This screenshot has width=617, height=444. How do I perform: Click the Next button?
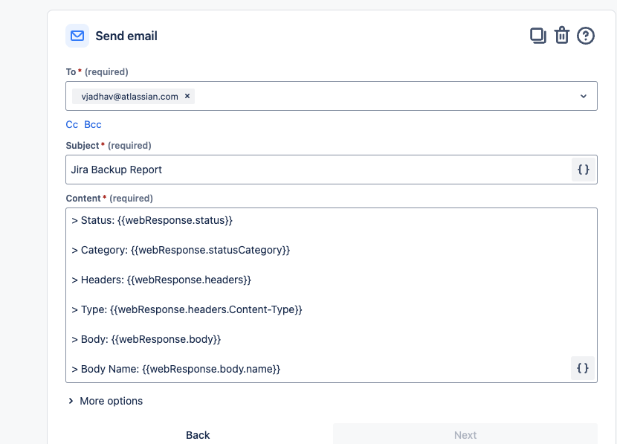(x=465, y=435)
